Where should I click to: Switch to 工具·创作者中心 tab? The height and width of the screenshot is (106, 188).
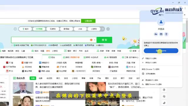(130, 57)
